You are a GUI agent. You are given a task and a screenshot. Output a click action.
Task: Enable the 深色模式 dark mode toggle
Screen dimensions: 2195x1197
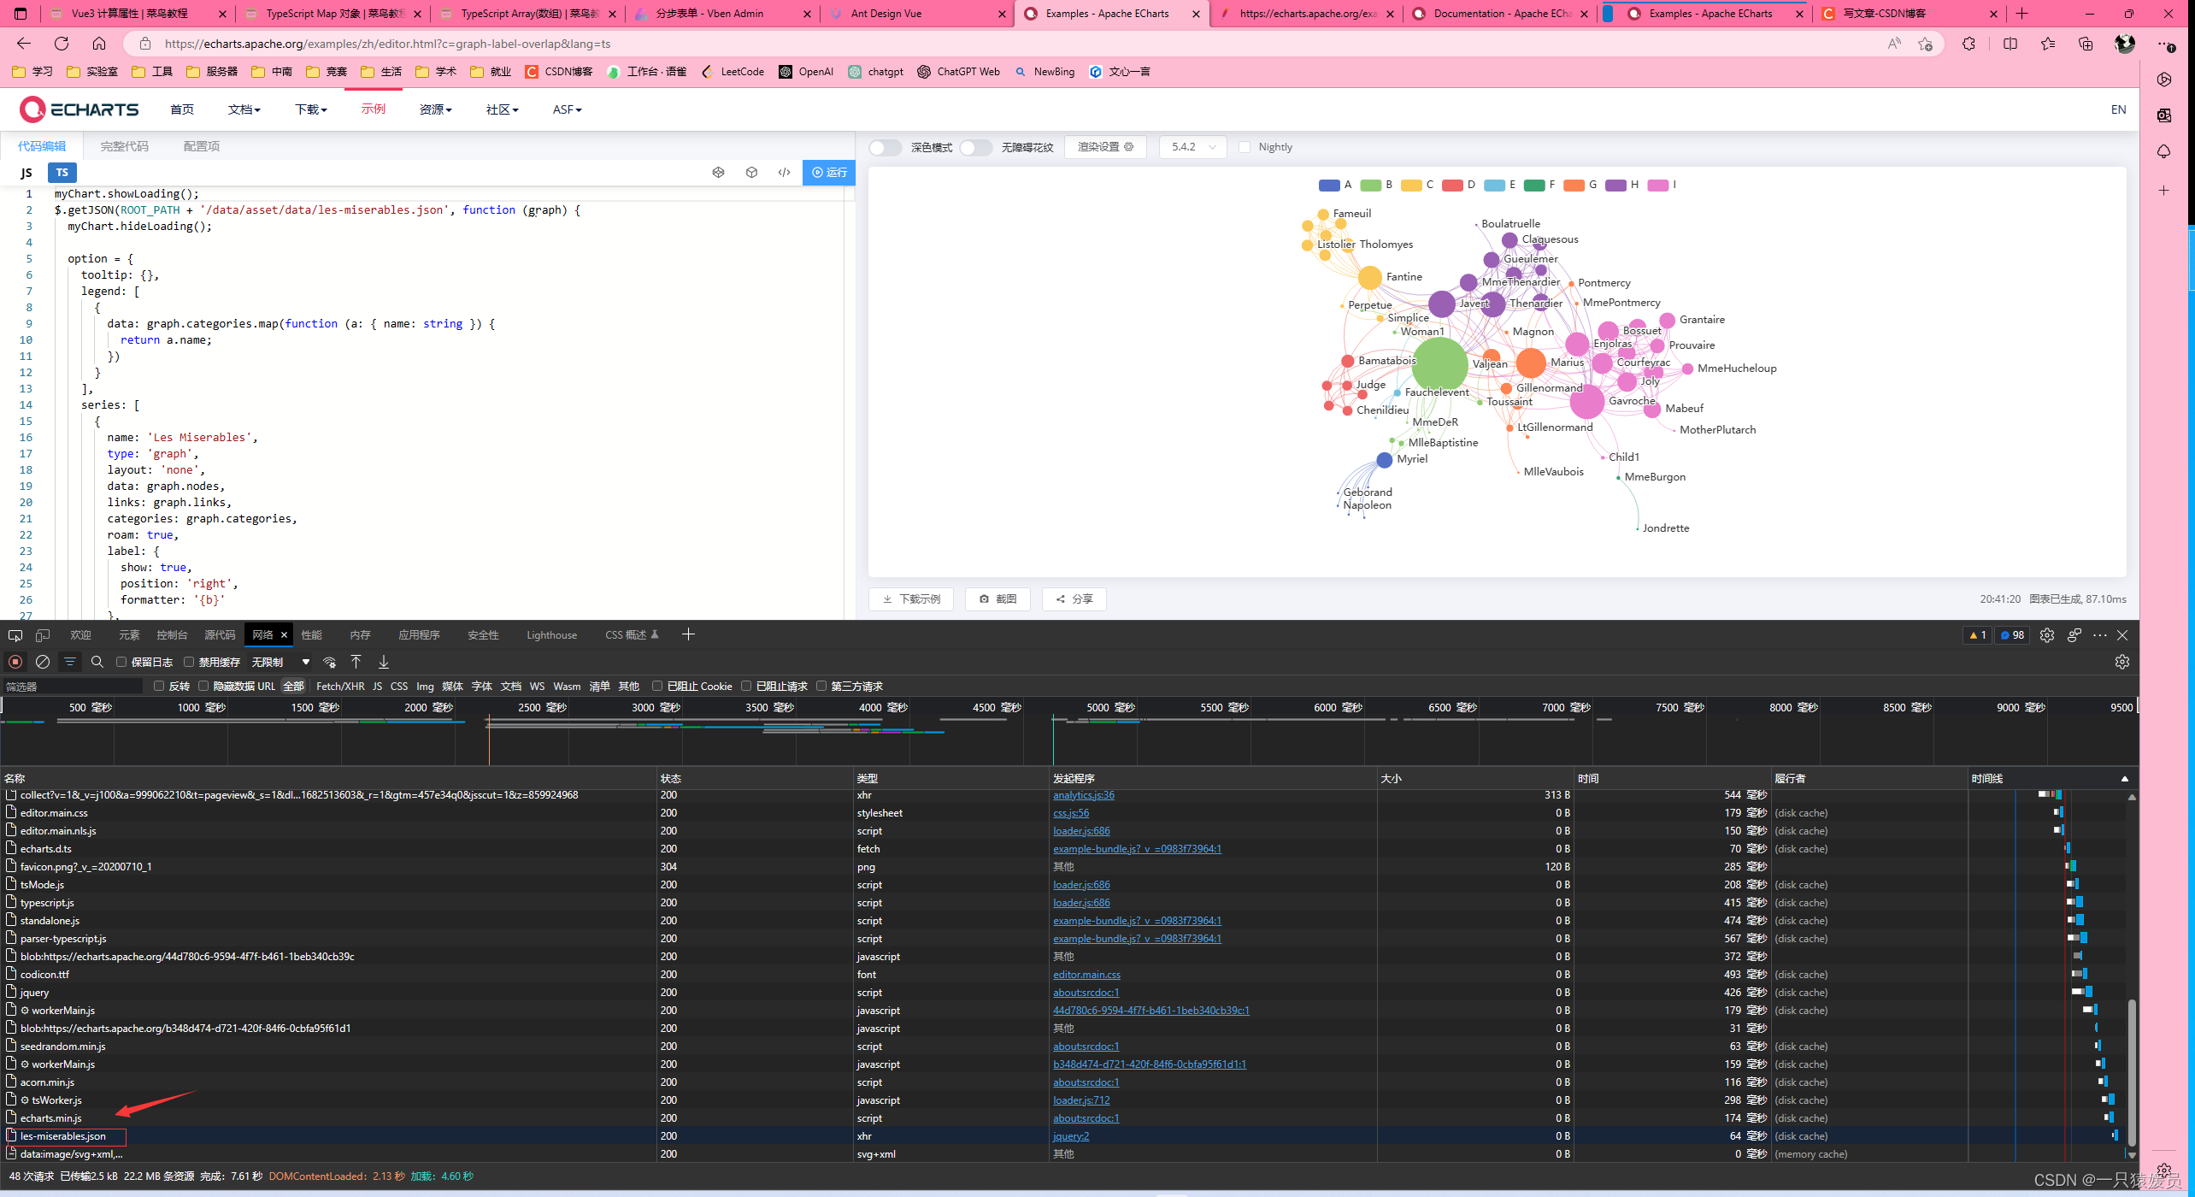coord(886,147)
